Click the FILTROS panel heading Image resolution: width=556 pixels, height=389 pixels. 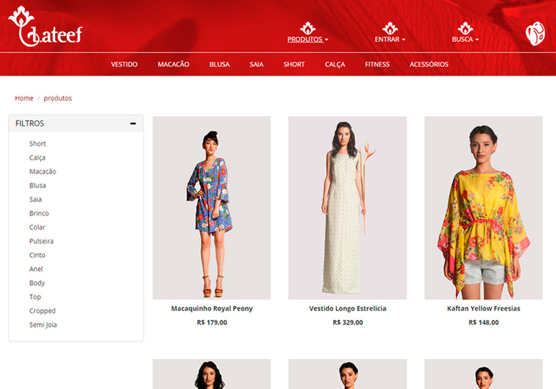tap(30, 123)
